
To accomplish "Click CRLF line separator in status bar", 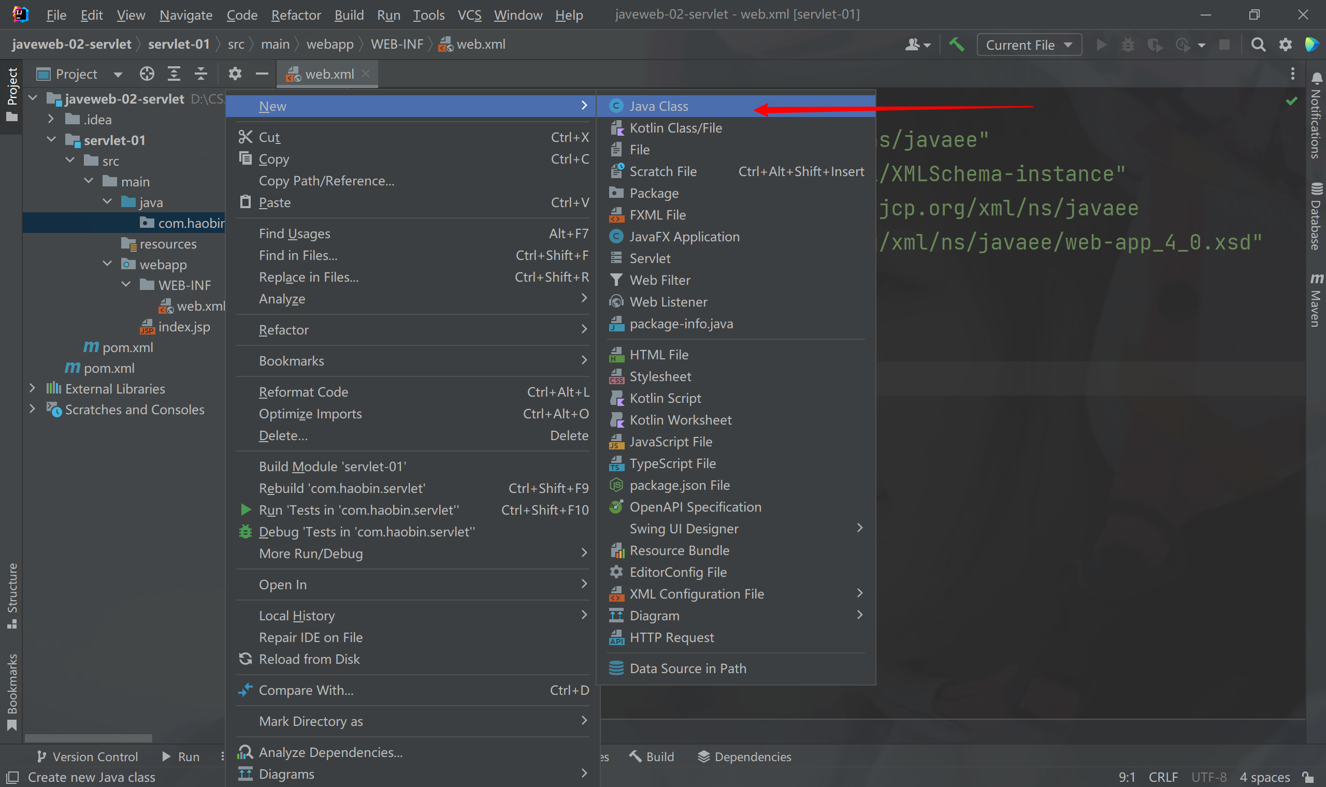I will [1163, 777].
